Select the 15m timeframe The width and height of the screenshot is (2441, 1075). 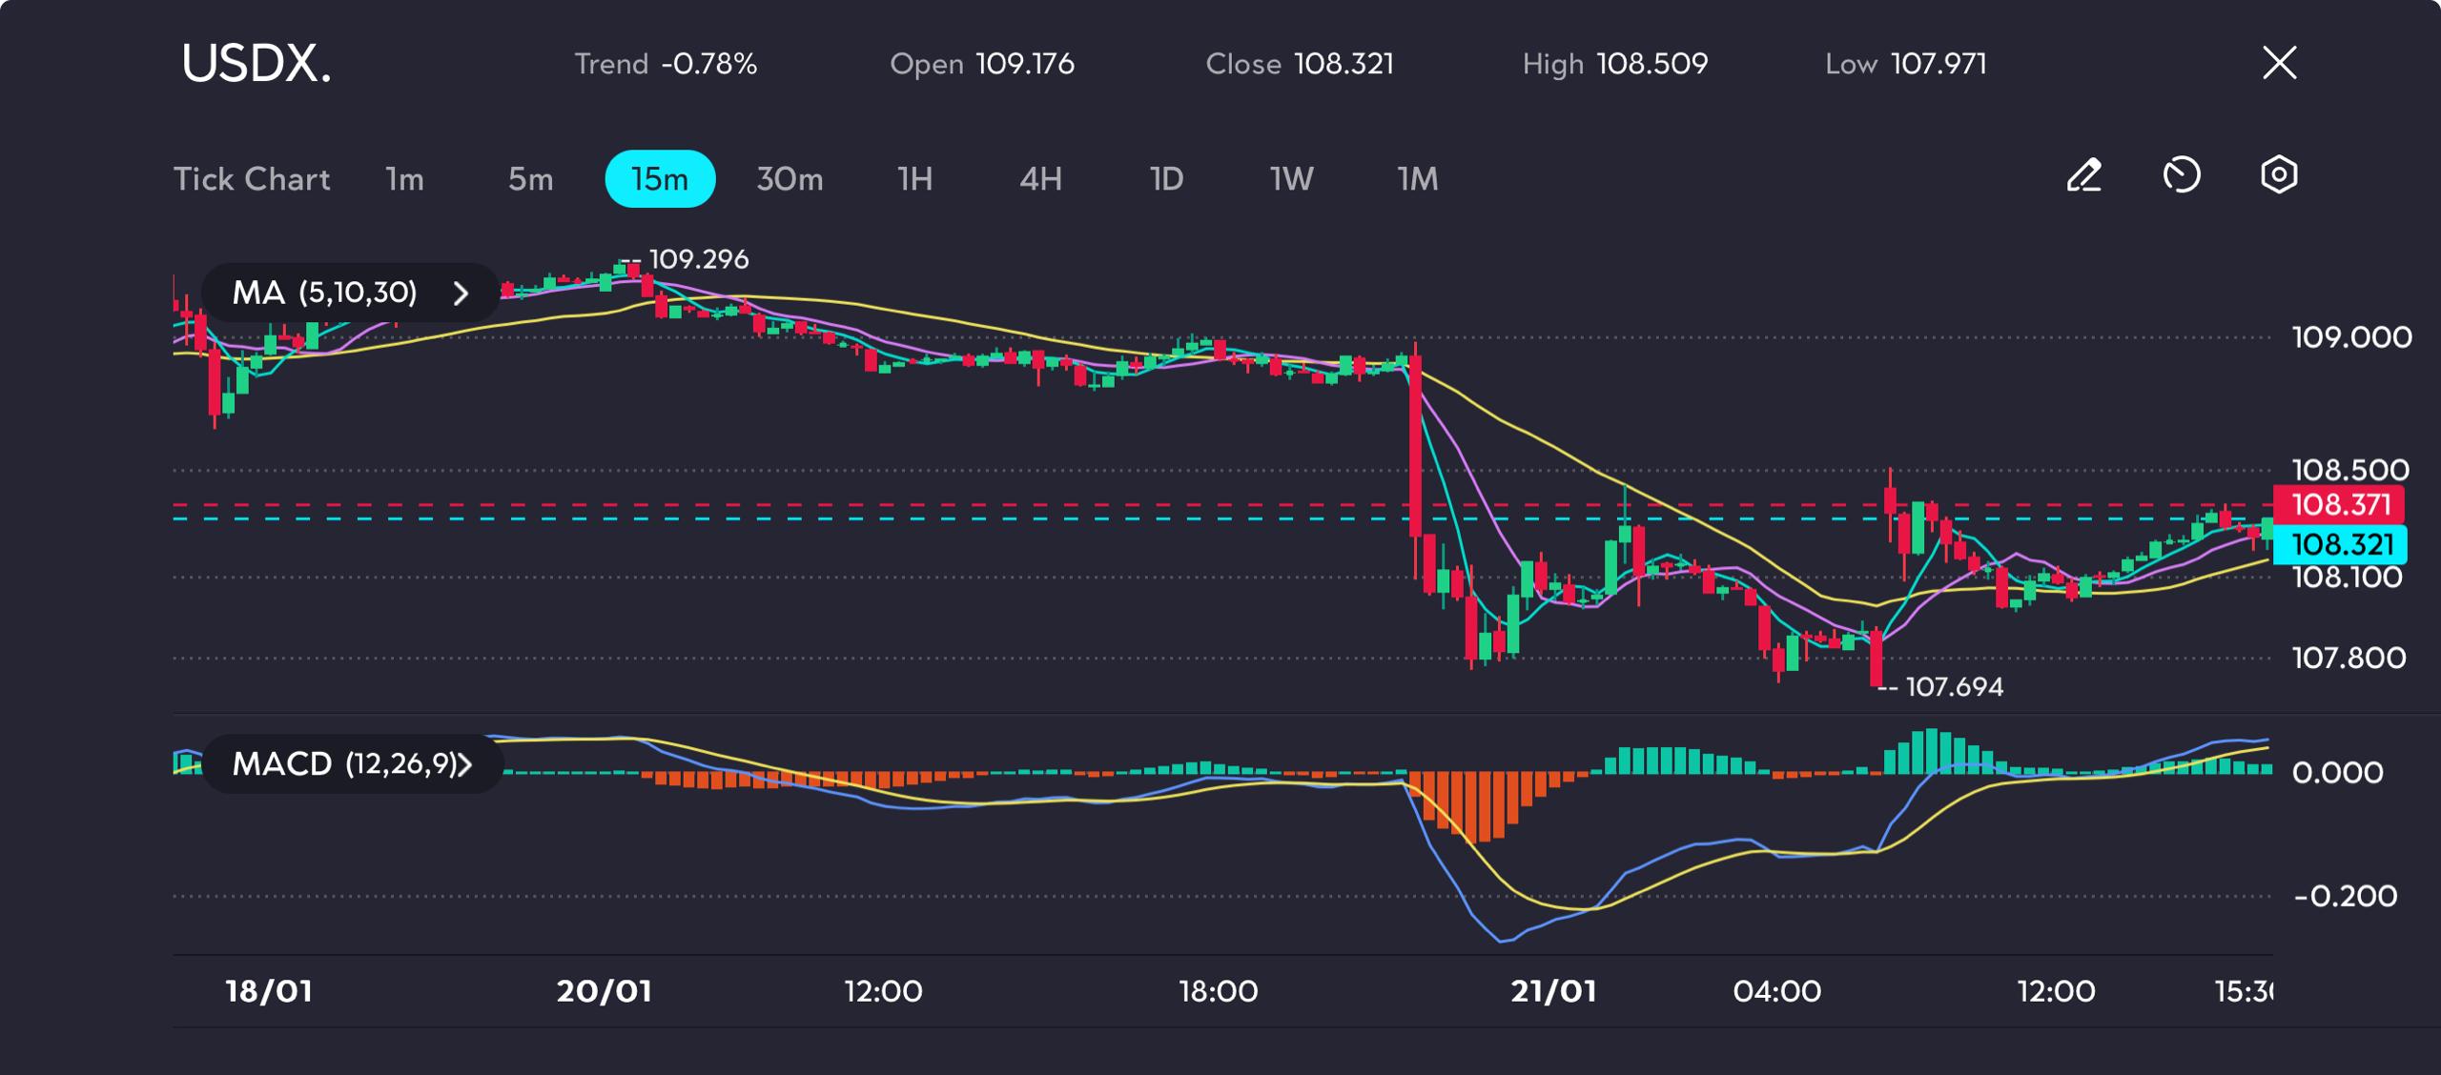pos(660,179)
